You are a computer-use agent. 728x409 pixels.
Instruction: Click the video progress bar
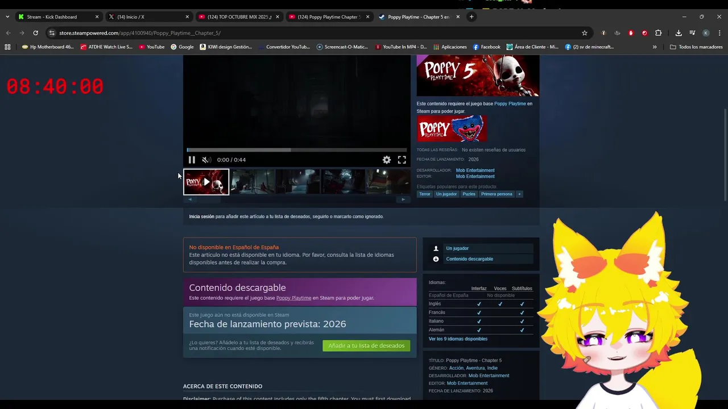pyautogui.click(x=297, y=150)
